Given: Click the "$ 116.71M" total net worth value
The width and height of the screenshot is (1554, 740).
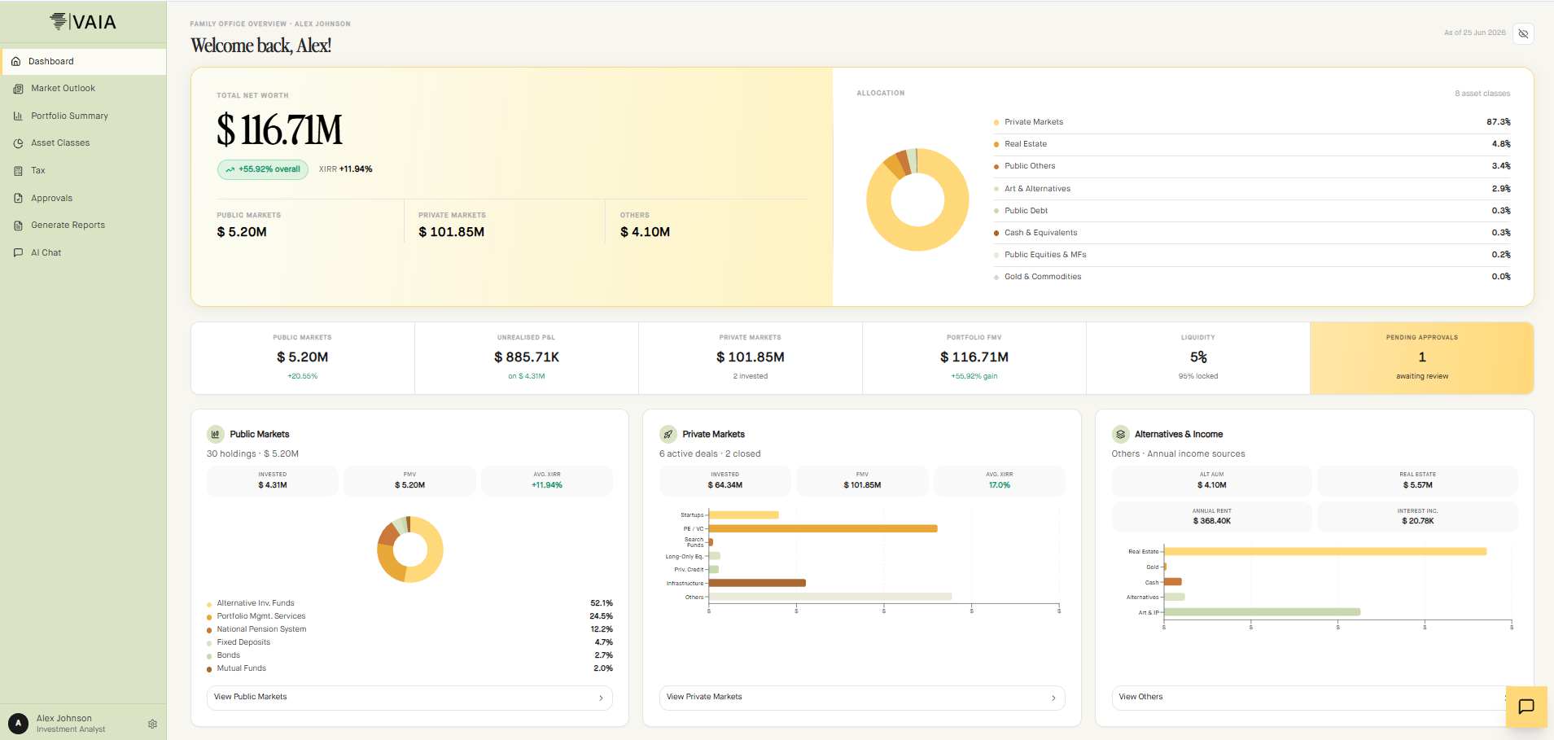Looking at the screenshot, I should point(279,130).
